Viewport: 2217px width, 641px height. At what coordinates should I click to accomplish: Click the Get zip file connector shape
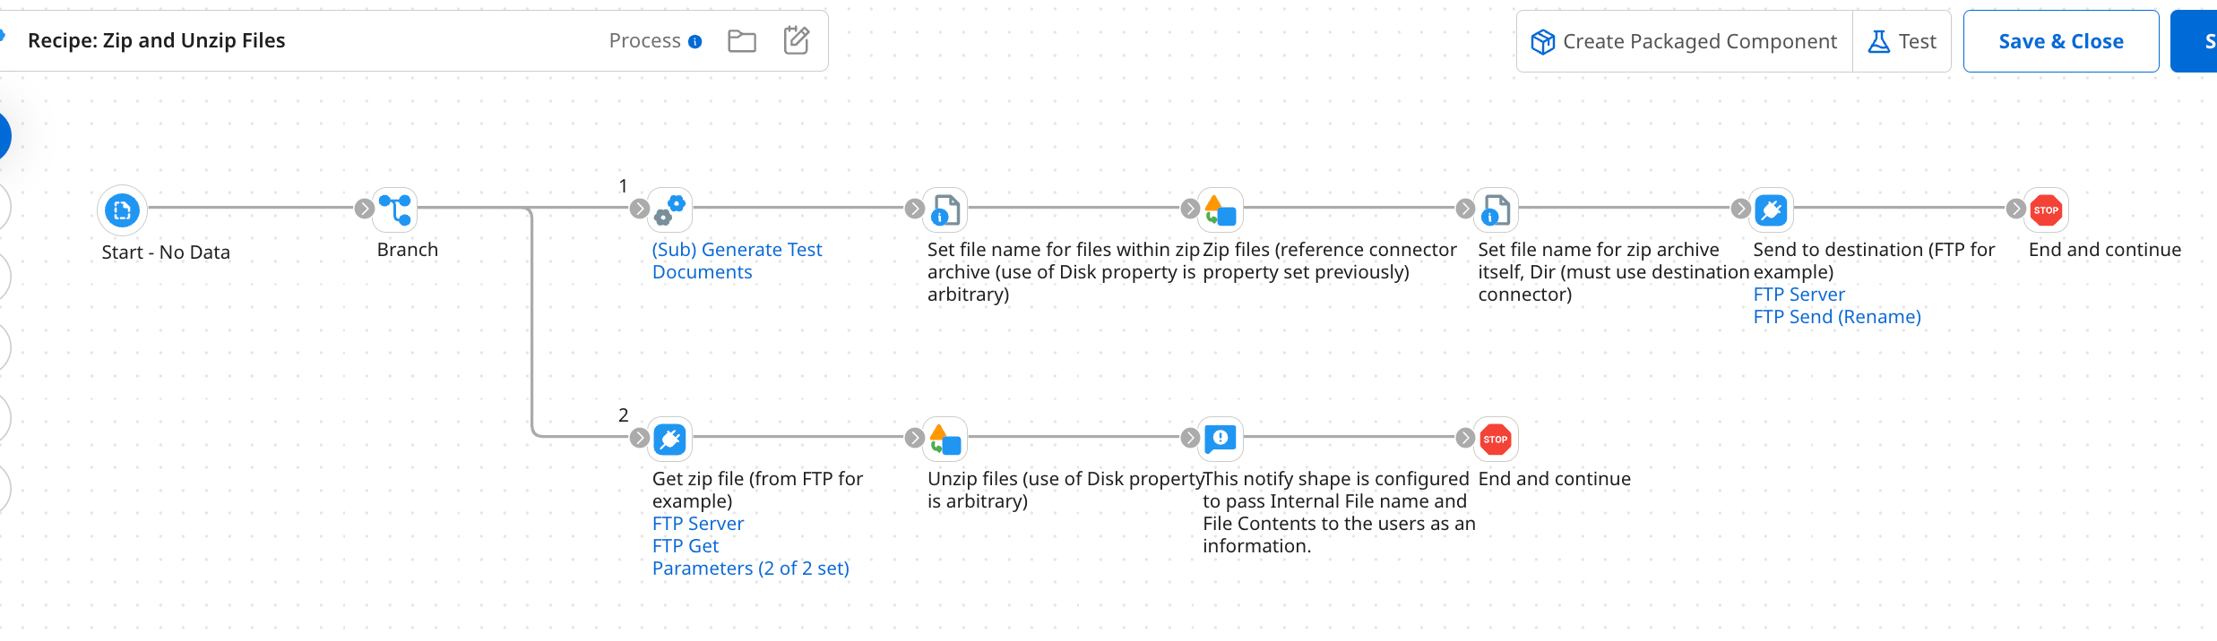click(x=670, y=439)
